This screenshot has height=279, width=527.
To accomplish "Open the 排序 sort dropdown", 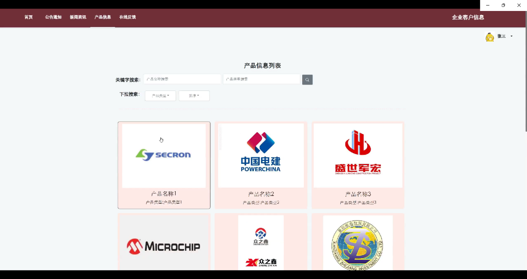I will point(194,96).
